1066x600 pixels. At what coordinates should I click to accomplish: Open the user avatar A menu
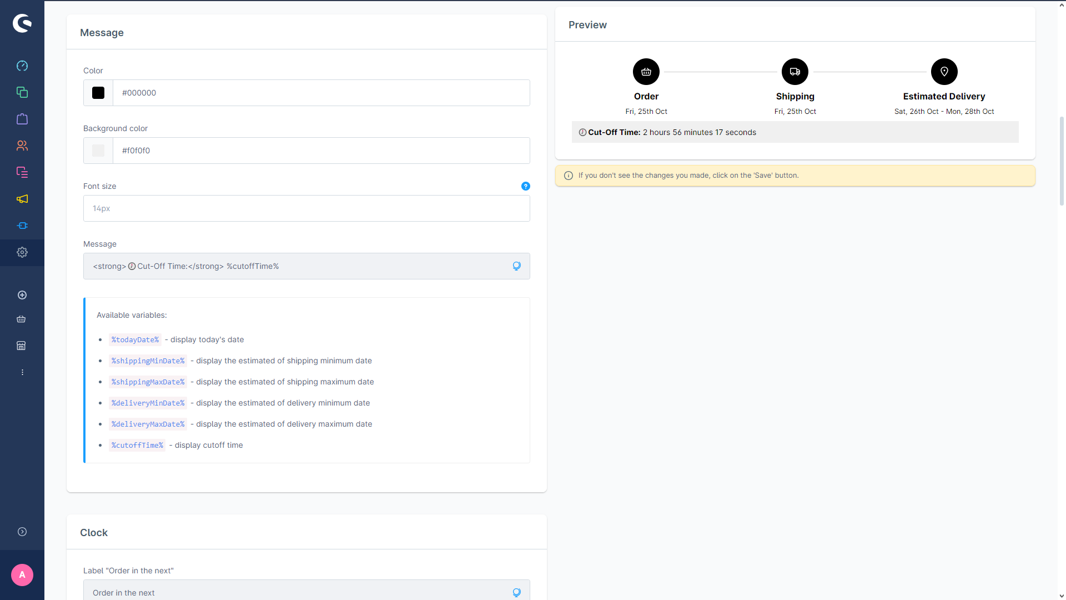[22, 575]
